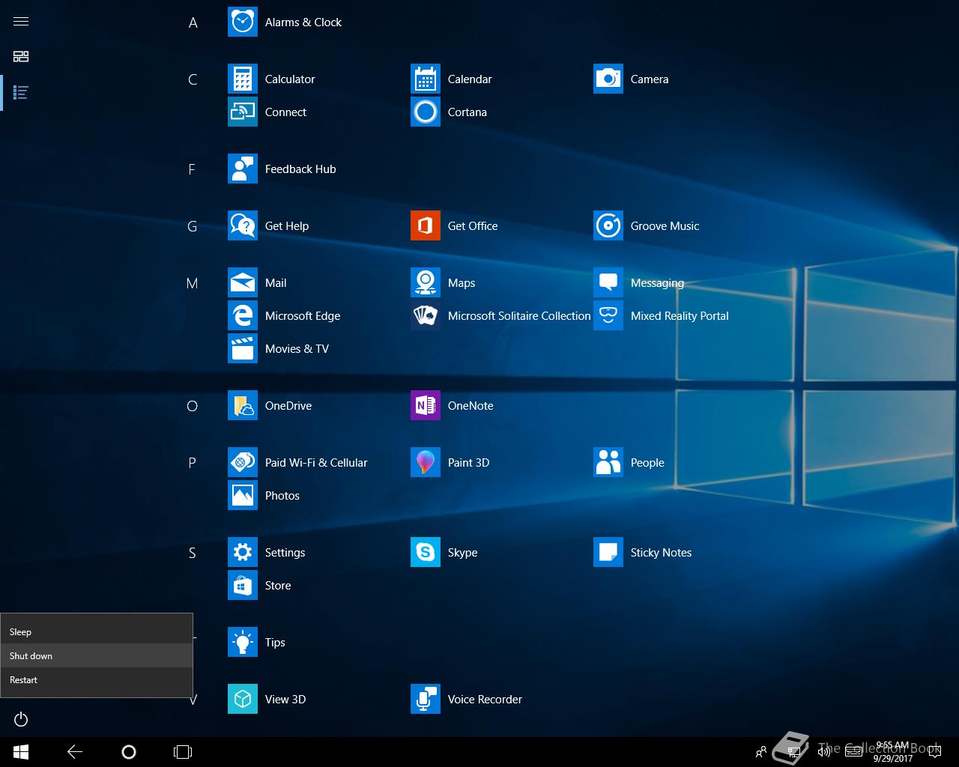Launch the View 3D icon
The height and width of the screenshot is (767, 959).
pyautogui.click(x=243, y=699)
